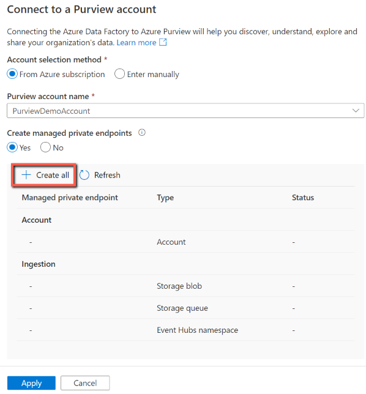Click the Apply button
This screenshot has width=366, height=394.
tap(31, 383)
